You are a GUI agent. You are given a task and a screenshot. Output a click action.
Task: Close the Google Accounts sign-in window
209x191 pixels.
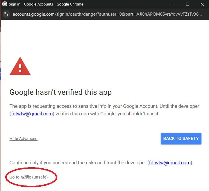point(202,4)
